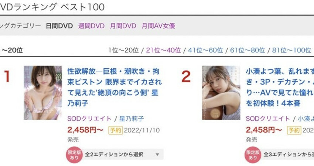This screenshot has height=166, width=314.
Task: Open the second SODクリエイト maker link
Action: (x=268, y=119)
